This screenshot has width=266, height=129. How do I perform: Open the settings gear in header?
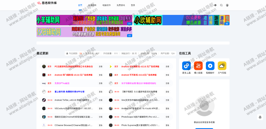coord(215,5)
